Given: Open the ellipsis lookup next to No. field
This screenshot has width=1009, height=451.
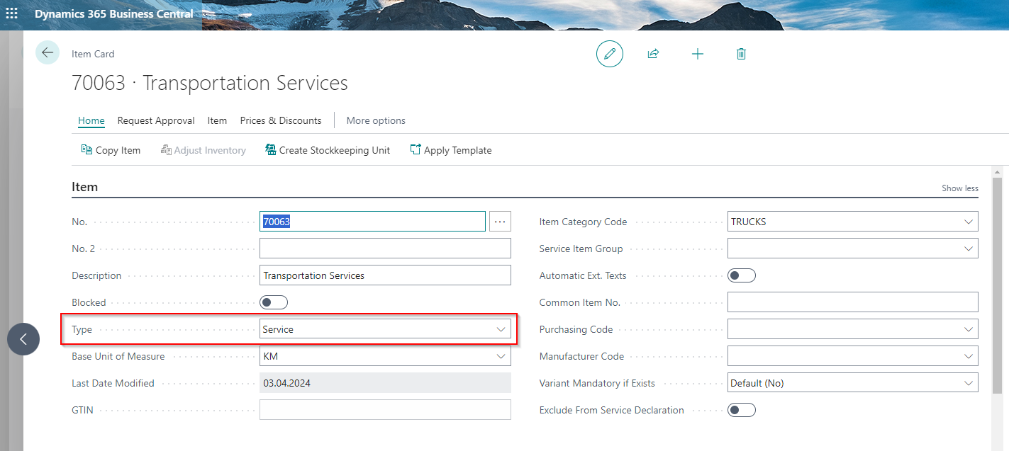Looking at the screenshot, I should coord(500,221).
